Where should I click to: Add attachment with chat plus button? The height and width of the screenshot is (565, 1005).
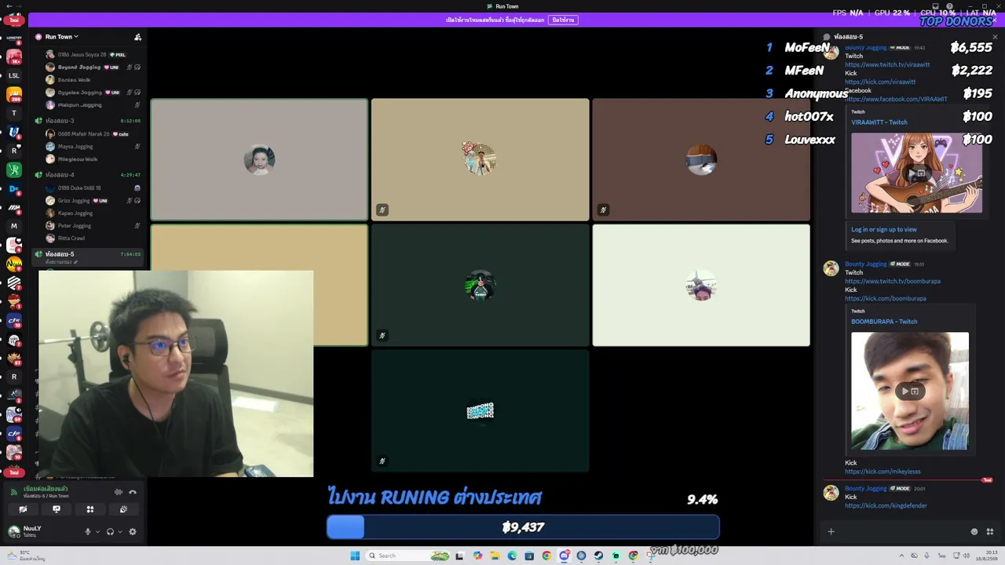coord(831,531)
